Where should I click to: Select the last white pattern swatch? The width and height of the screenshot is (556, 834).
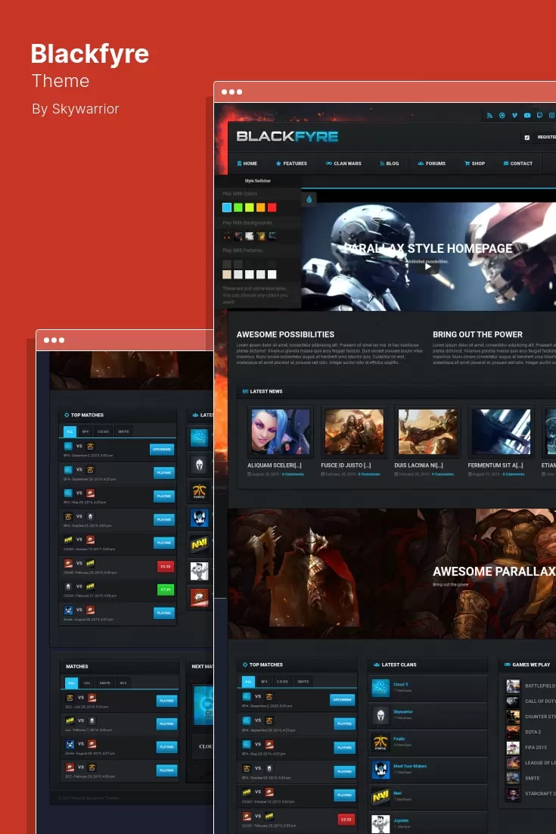(x=272, y=275)
